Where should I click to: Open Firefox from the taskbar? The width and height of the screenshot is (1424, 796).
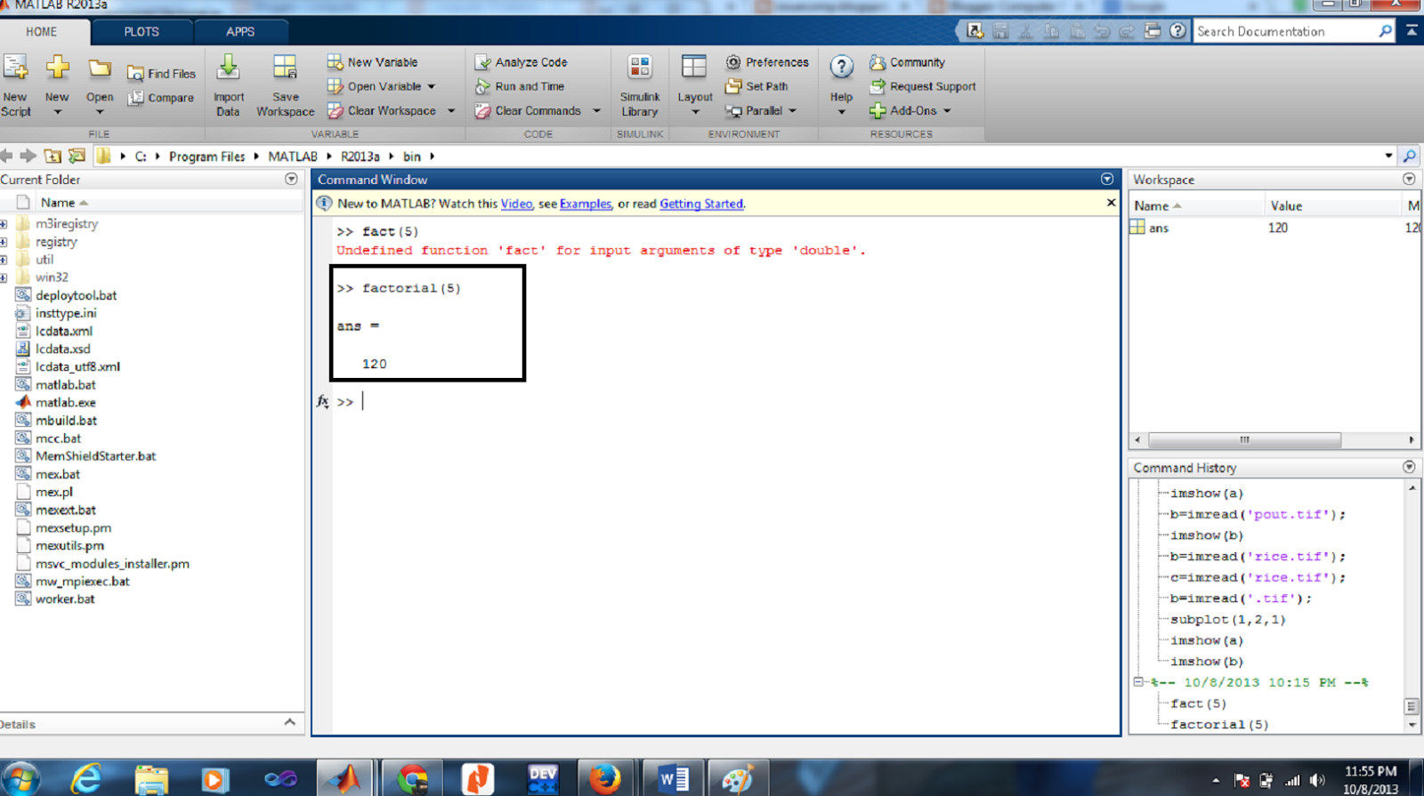(605, 779)
